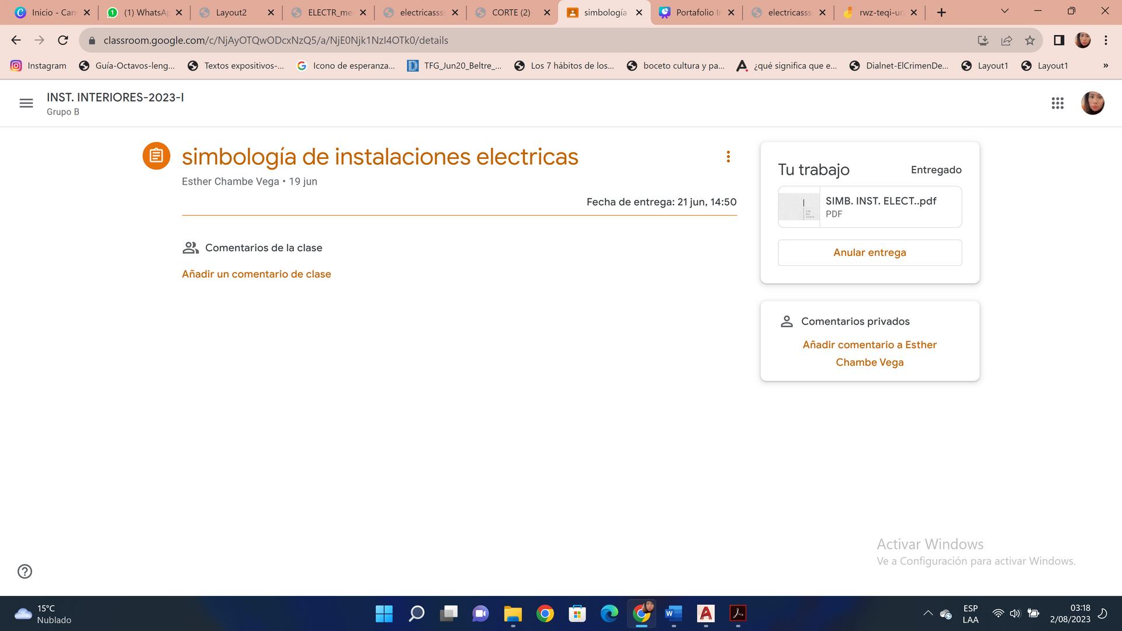This screenshot has height=631, width=1122.
Task: Bookmark this page with the star icon
Action: click(x=1030, y=40)
